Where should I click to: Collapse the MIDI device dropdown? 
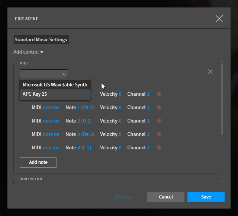tap(44, 74)
